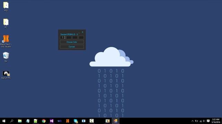
Task: Select the Ew recycle bin icon
Action: point(6,57)
